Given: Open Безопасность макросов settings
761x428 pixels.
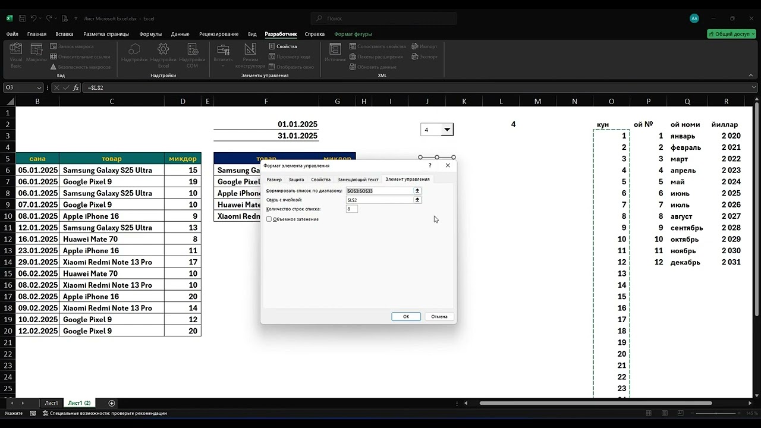Looking at the screenshot, I should coord(80,67).
